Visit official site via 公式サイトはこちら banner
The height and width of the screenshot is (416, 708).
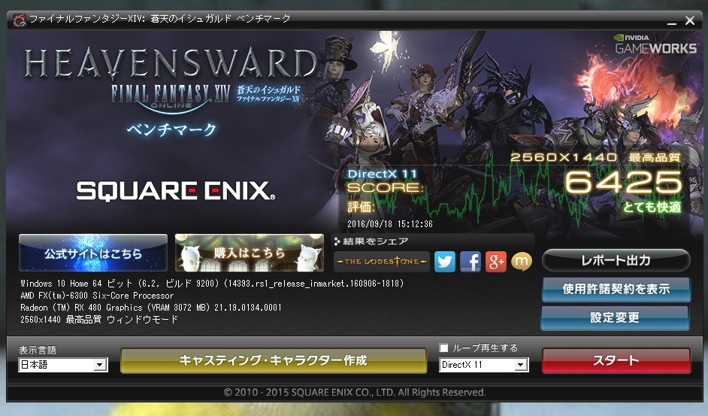(x=93, y=252)
